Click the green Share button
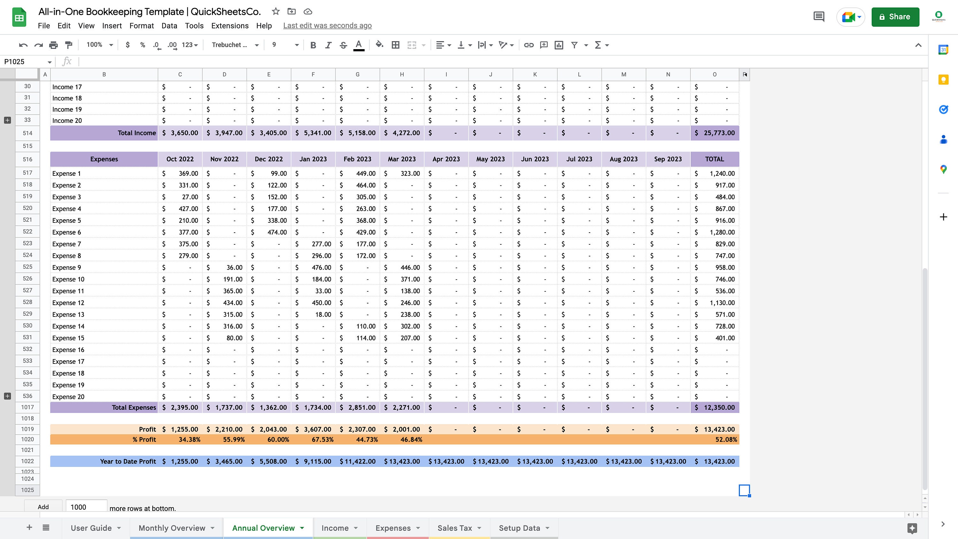The height and width of the screenshot is (539, 958). [895, 17]
